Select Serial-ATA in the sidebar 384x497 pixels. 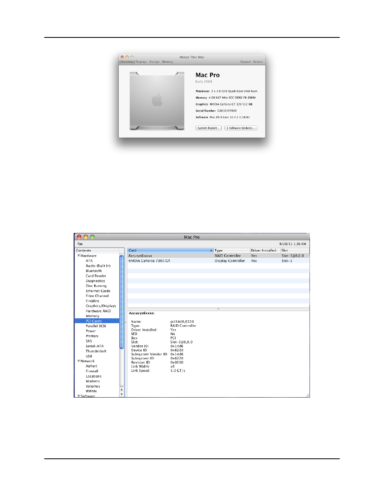tap(95, 346)
